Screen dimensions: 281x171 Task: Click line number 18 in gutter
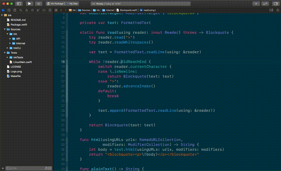pyautogui.click(x=63, y=62)
